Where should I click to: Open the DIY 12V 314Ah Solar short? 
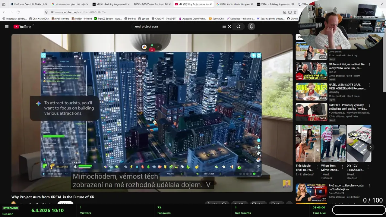(x=359, y=143)
